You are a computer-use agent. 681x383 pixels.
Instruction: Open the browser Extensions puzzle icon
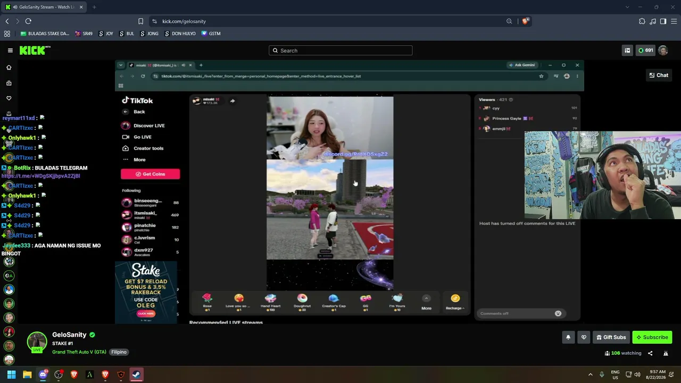point(642,21)
